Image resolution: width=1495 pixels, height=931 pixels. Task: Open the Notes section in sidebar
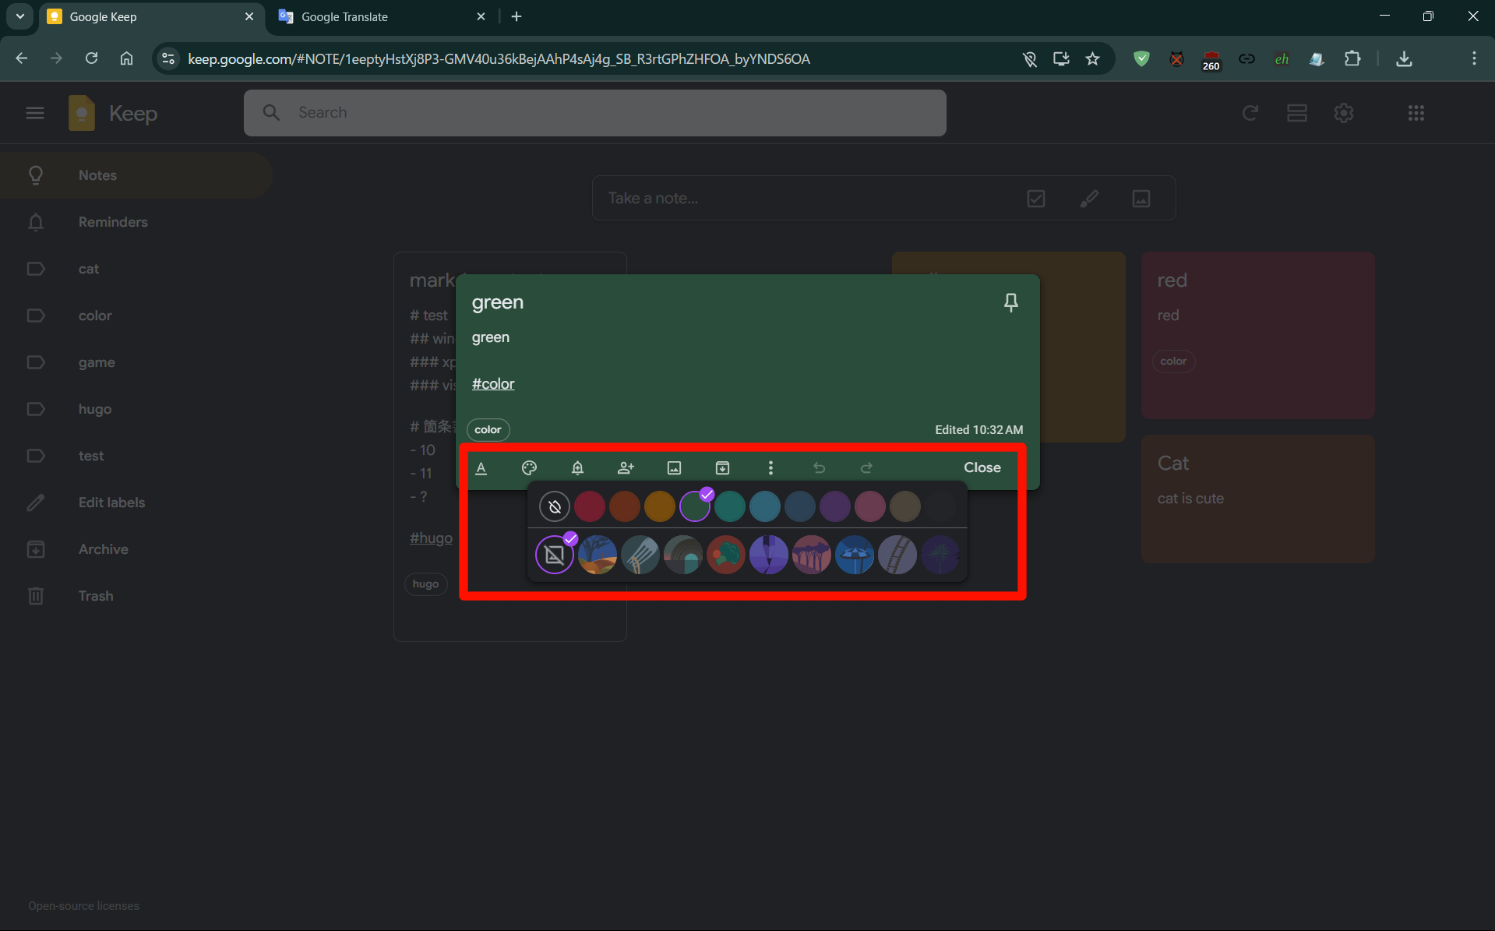136,175
